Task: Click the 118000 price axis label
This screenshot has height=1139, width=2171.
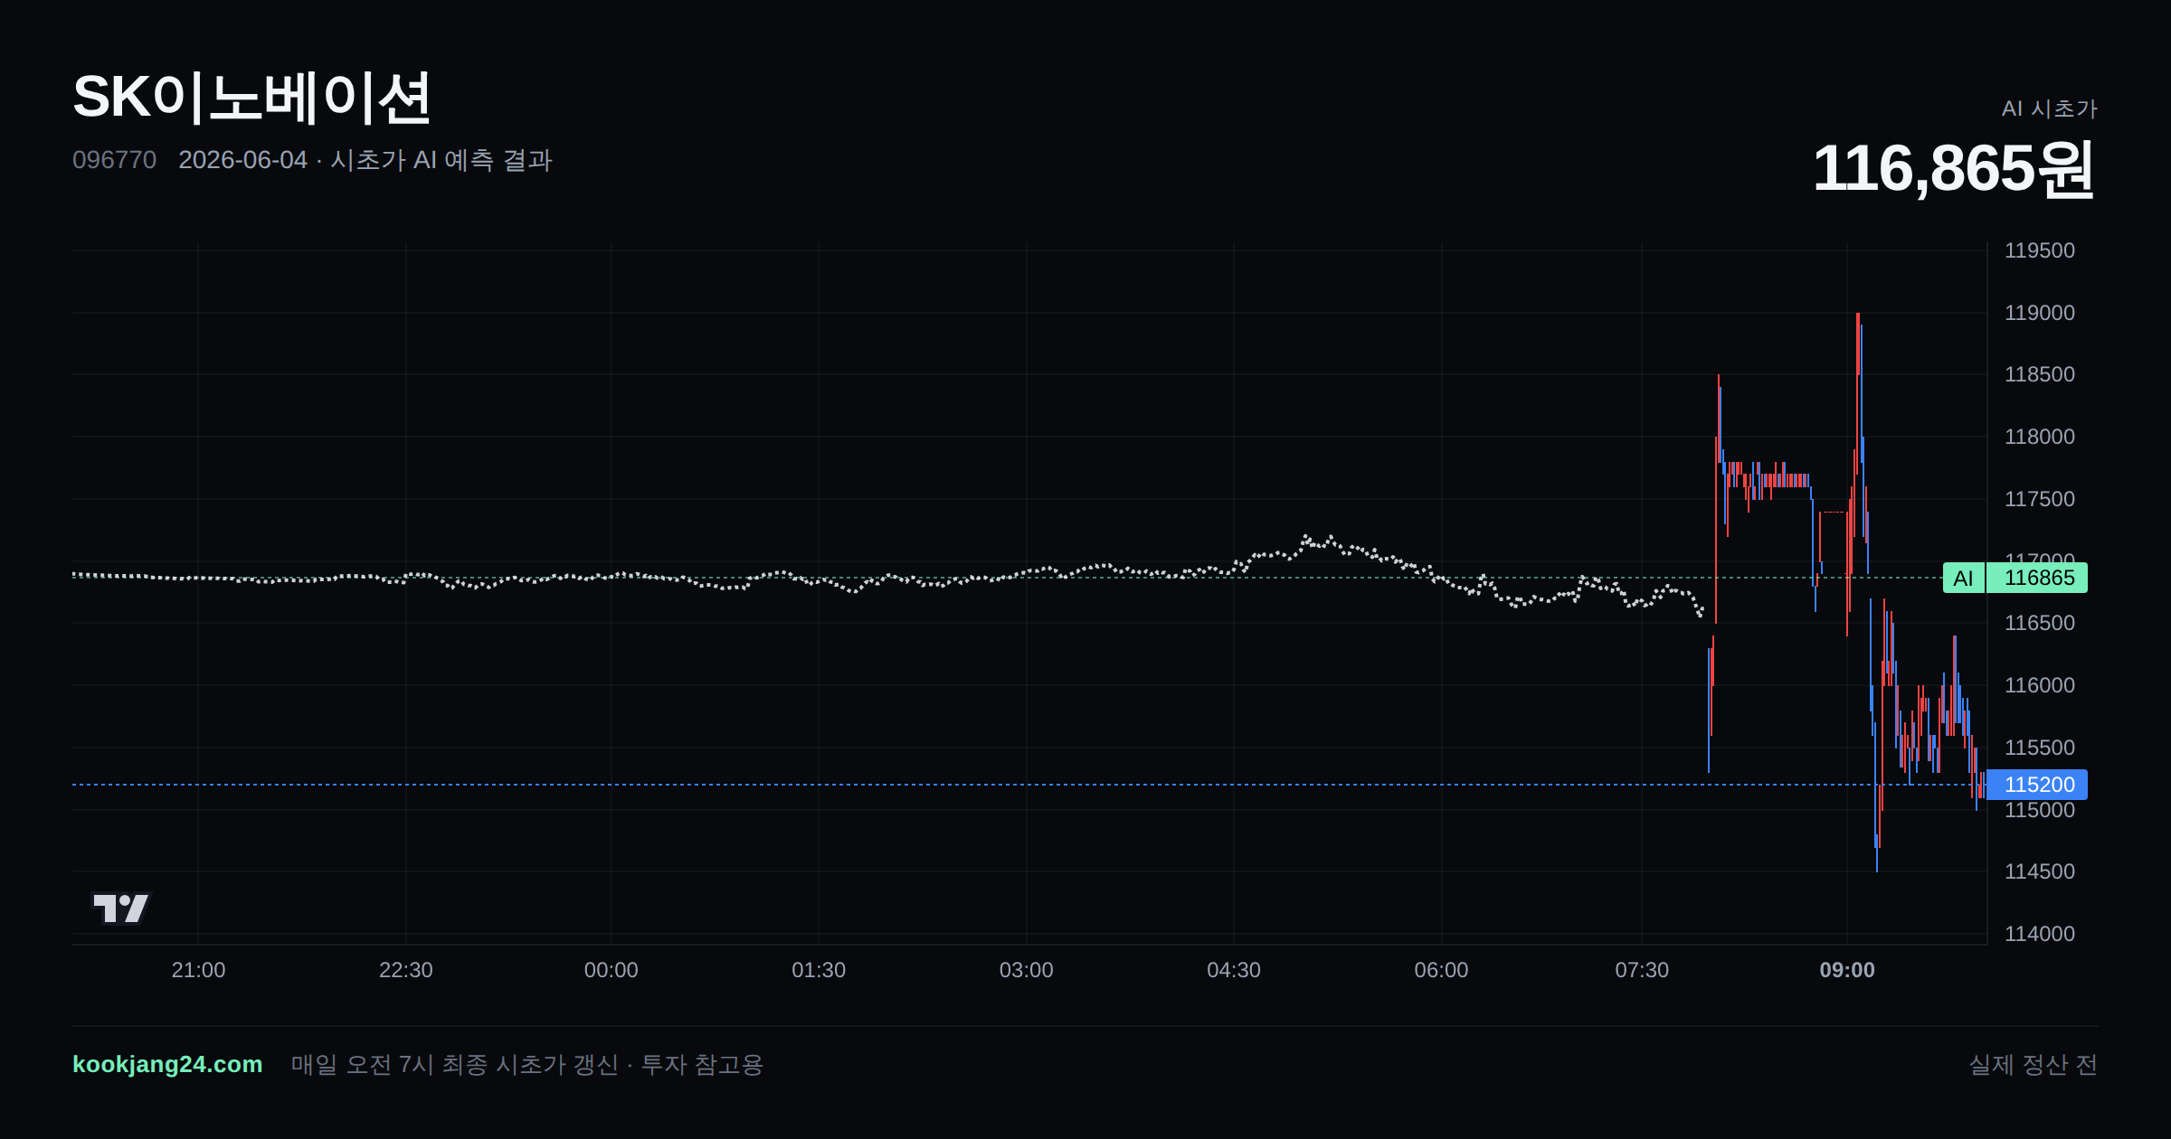Action: pyautogui.click(x=2040, y=437)
